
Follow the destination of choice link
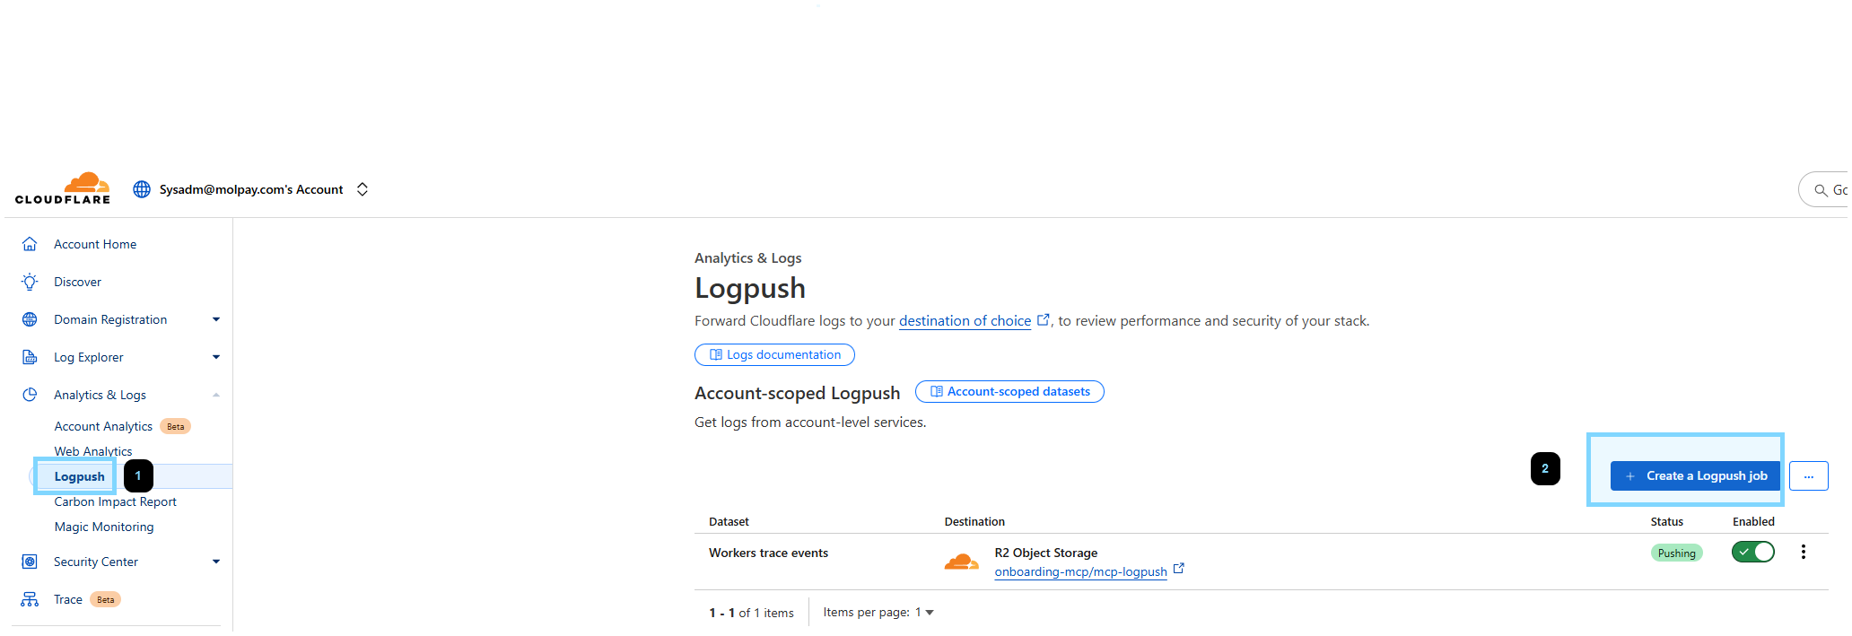965,320
